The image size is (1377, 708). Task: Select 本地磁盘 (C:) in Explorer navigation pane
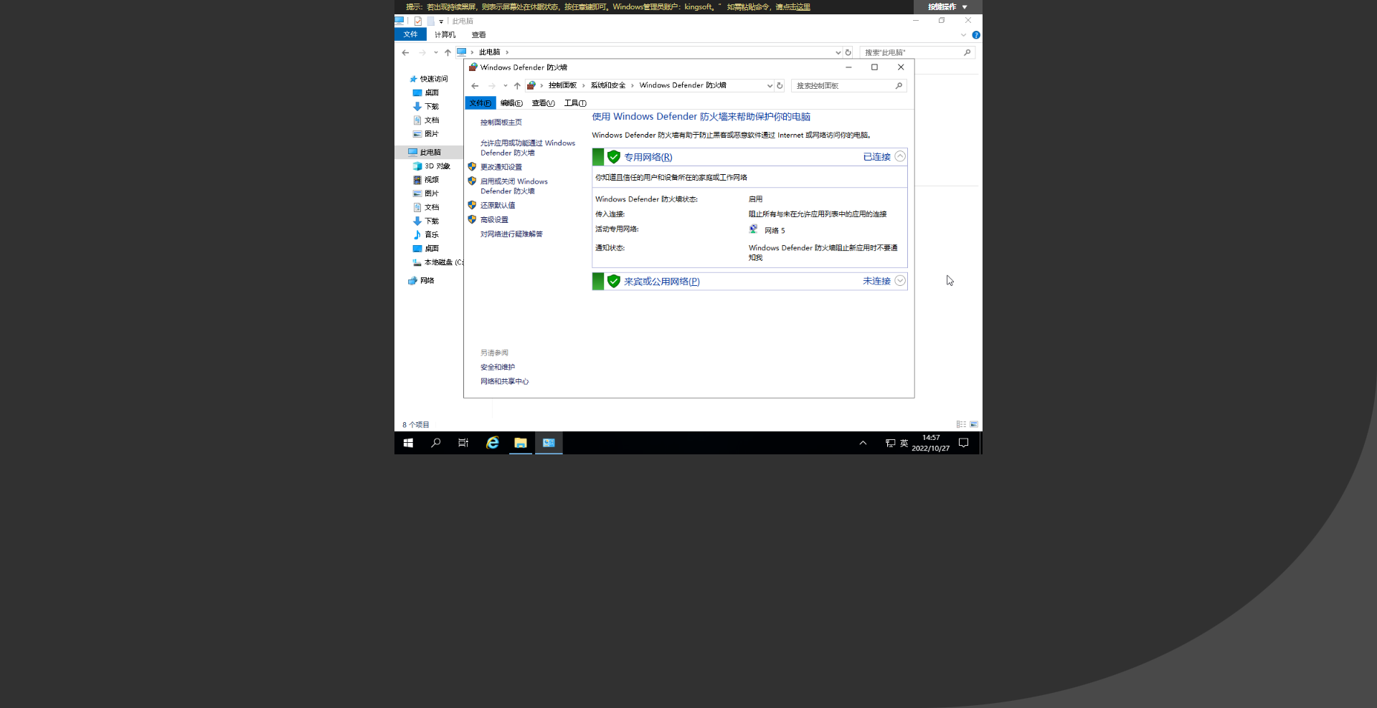click(437, 262)
